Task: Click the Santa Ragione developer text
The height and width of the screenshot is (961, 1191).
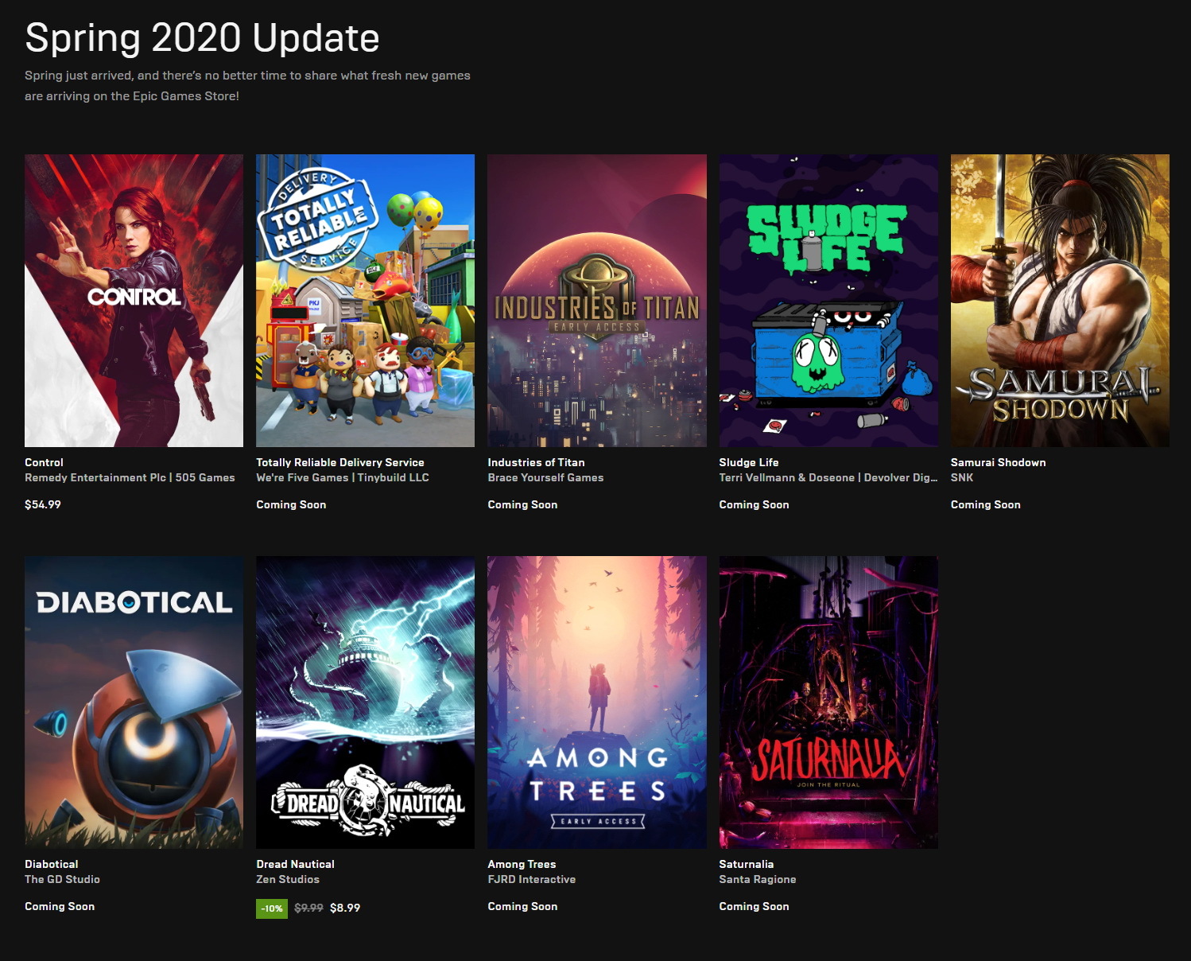Action: pos(758,879)
